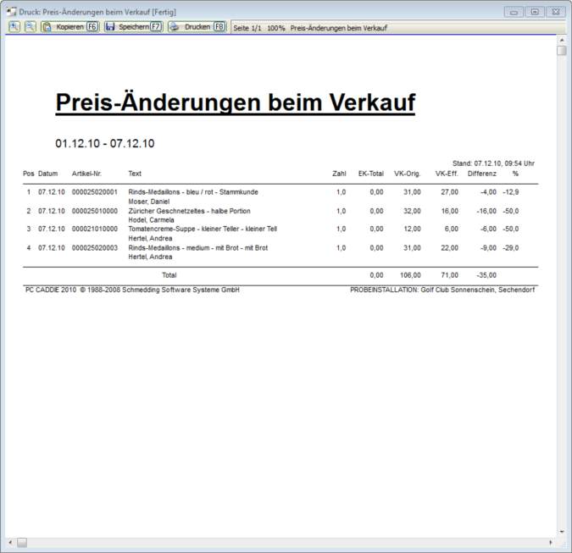Click the 'Differenz' column header

click(482, 174)
